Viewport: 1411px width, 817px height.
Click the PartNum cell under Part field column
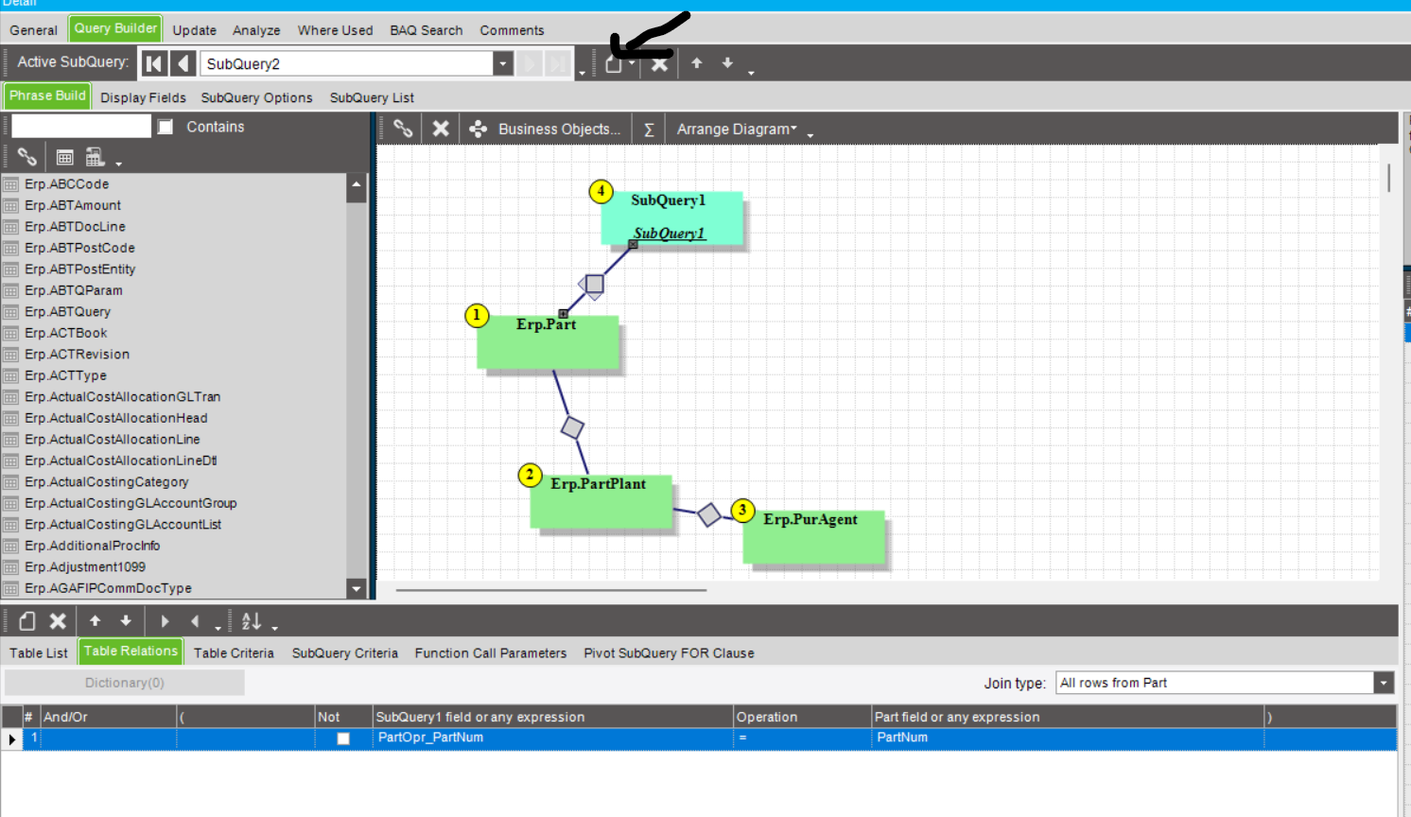pyautogui.click(x=1068, y=739)
